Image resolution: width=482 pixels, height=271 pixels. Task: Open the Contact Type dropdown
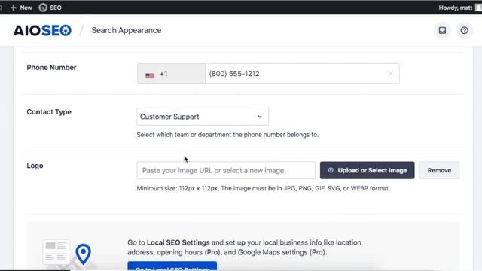click(203, 117)
